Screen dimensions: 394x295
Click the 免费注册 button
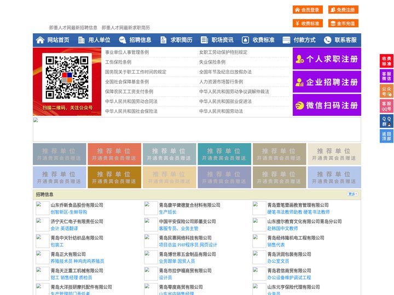click(x=343, y=10)
